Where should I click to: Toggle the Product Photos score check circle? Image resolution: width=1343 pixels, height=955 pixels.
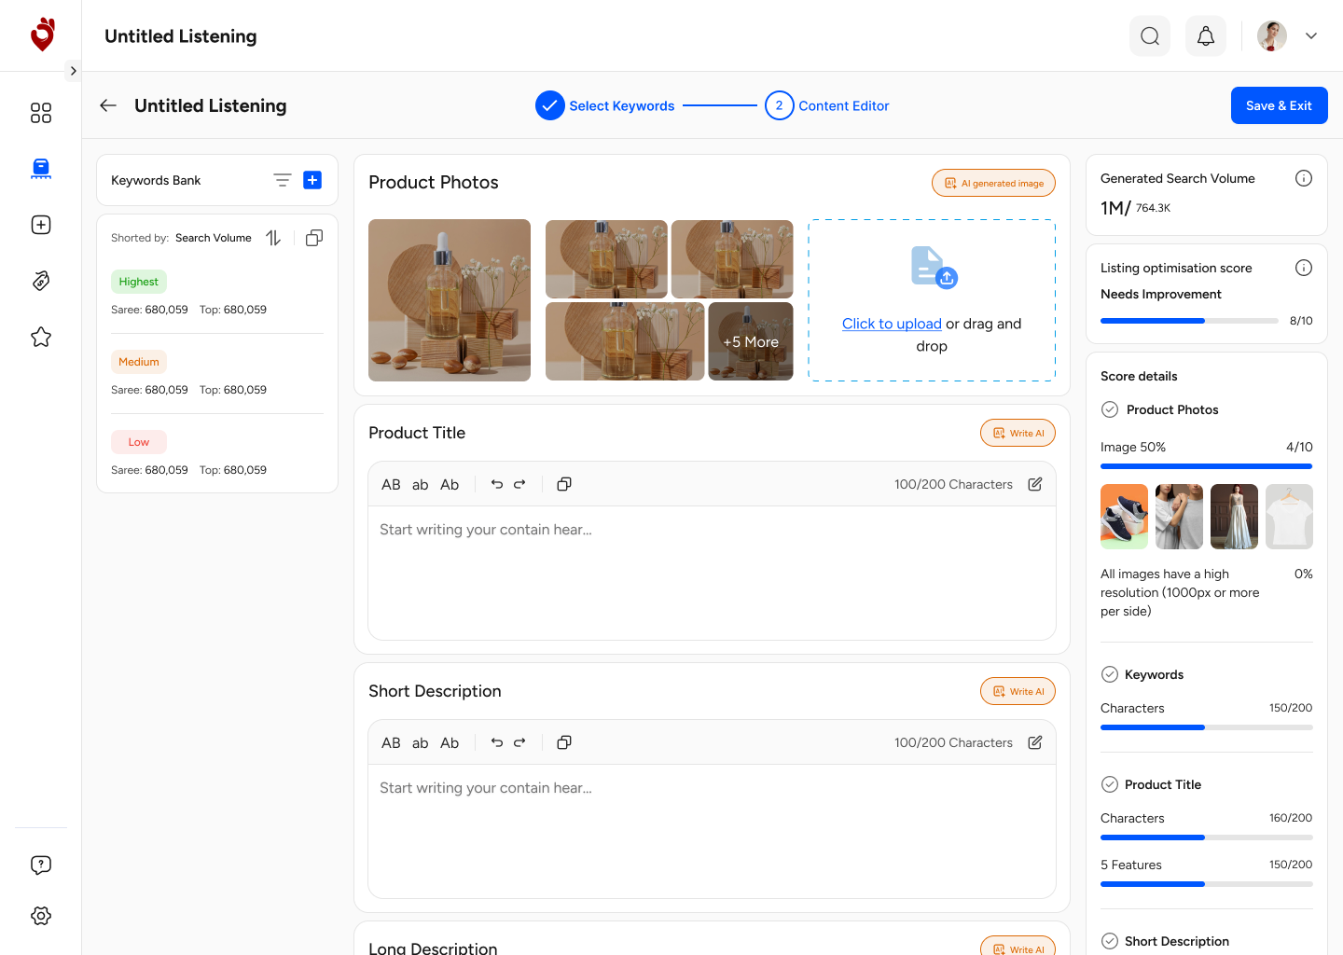pos(1110,409)
